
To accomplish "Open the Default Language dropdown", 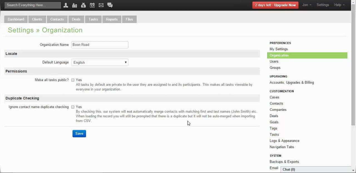I will click(x=100, y=63).
